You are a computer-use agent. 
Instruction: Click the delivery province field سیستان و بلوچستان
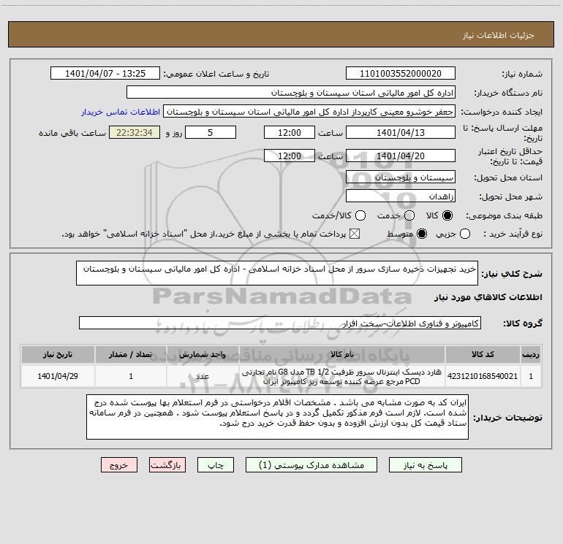[x=401, y=177]
